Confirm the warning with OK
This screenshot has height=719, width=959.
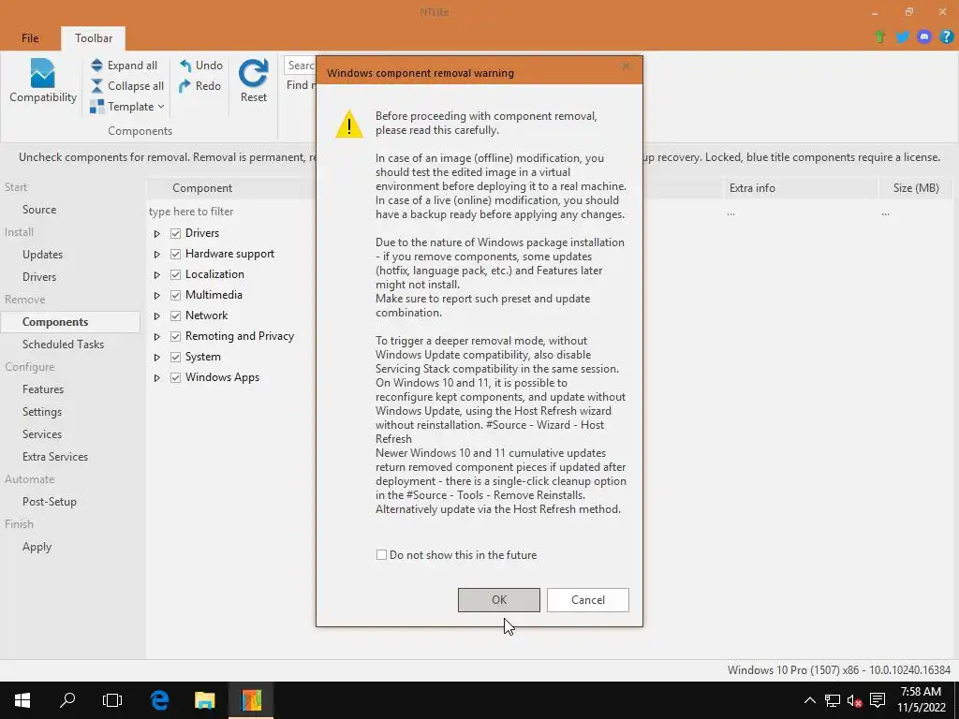(498, 600)
